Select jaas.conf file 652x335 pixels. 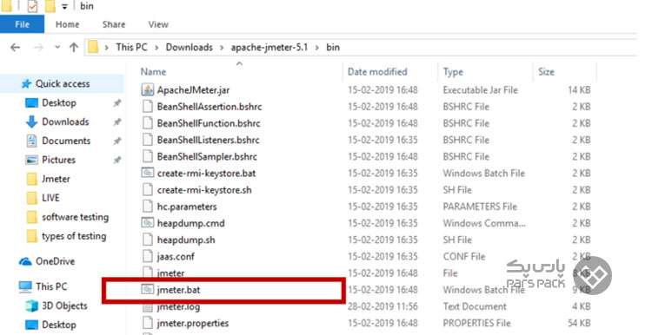176,257
